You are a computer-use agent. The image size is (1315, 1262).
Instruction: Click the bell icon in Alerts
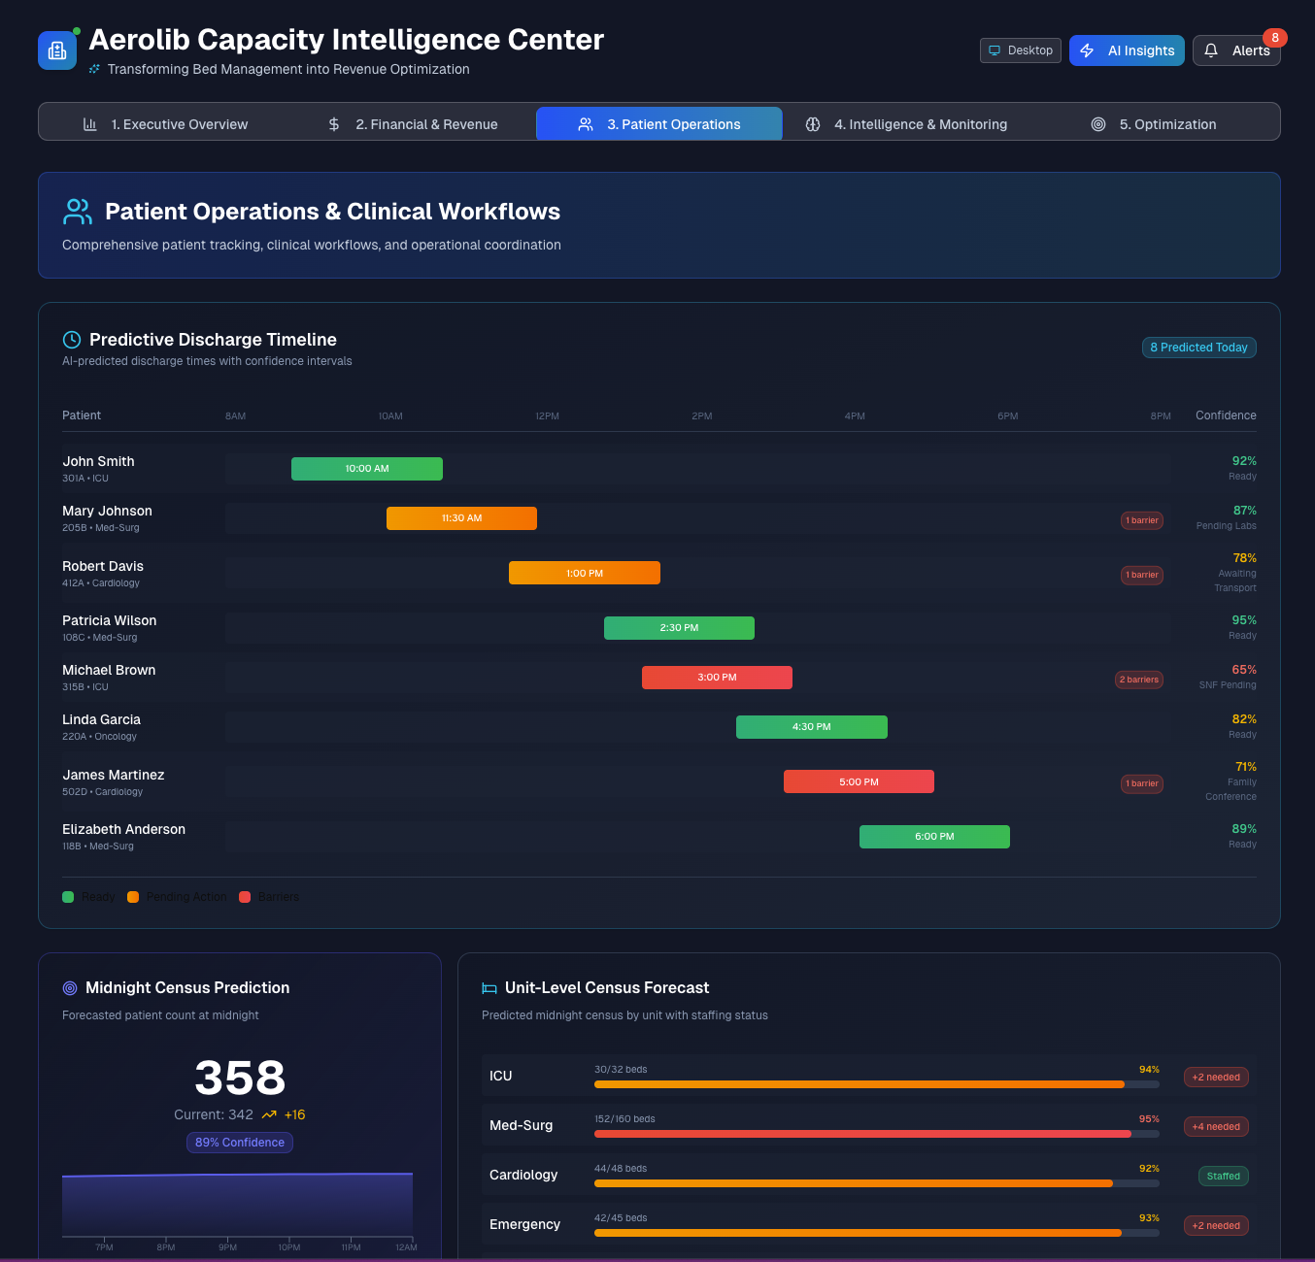pos(1211,50)
